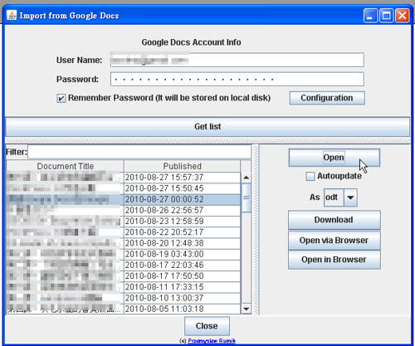Select row published 2010-08-17 22:03:46
415x346 pixels.
(124, 266)
